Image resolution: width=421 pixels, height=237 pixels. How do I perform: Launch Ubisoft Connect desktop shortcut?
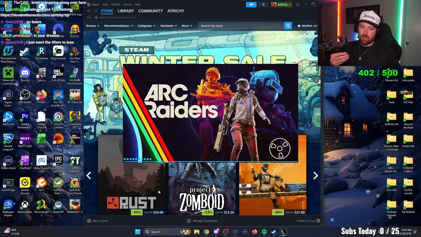coord(58,120)
